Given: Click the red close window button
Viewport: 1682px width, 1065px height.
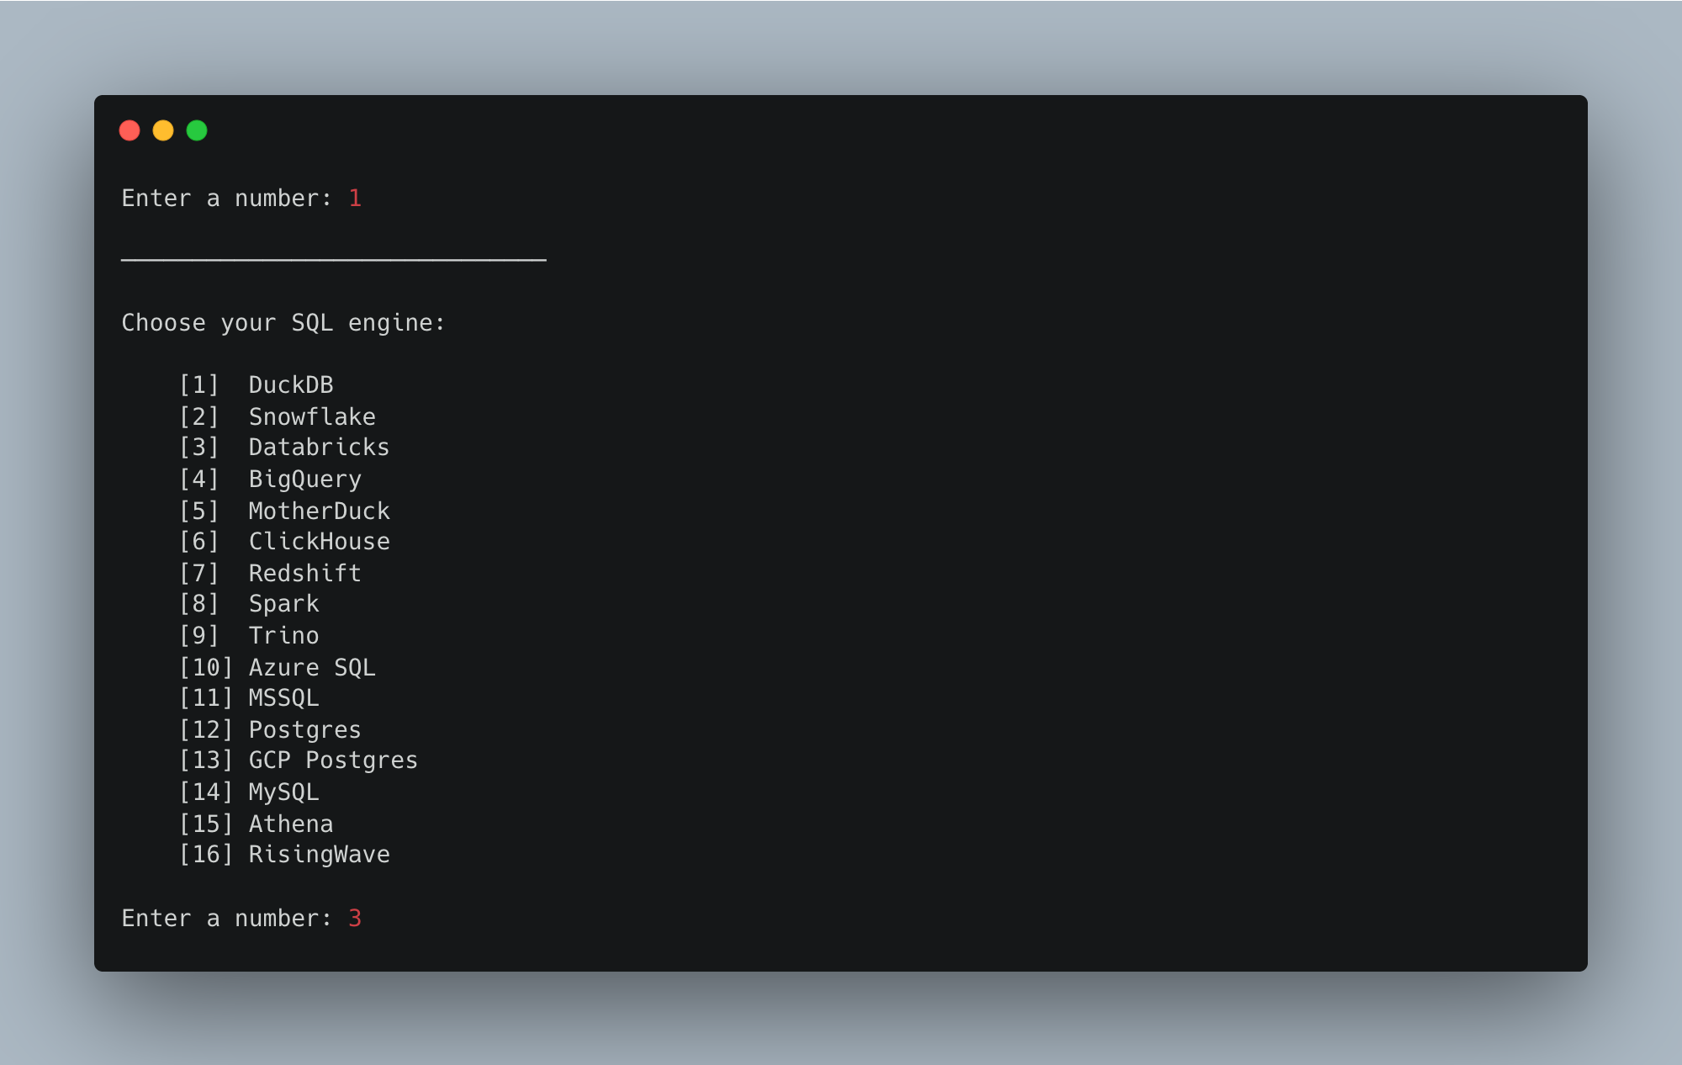Looking at the screenshot, I should (x=130, y=130).
